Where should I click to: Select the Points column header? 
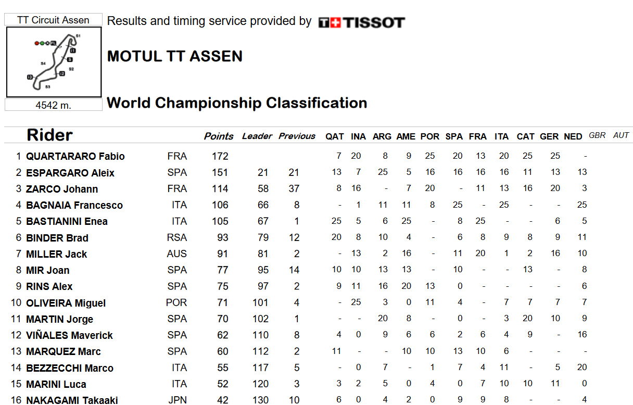click(219, 136)
